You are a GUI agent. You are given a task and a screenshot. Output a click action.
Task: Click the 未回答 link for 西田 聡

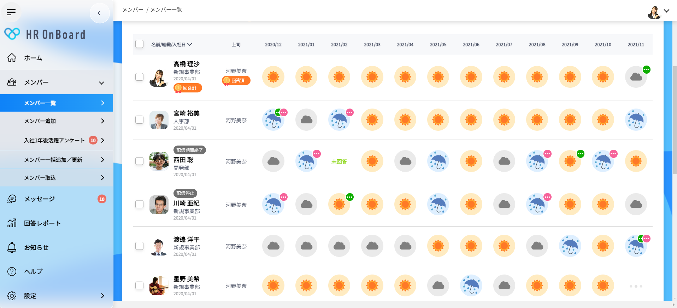339,161
